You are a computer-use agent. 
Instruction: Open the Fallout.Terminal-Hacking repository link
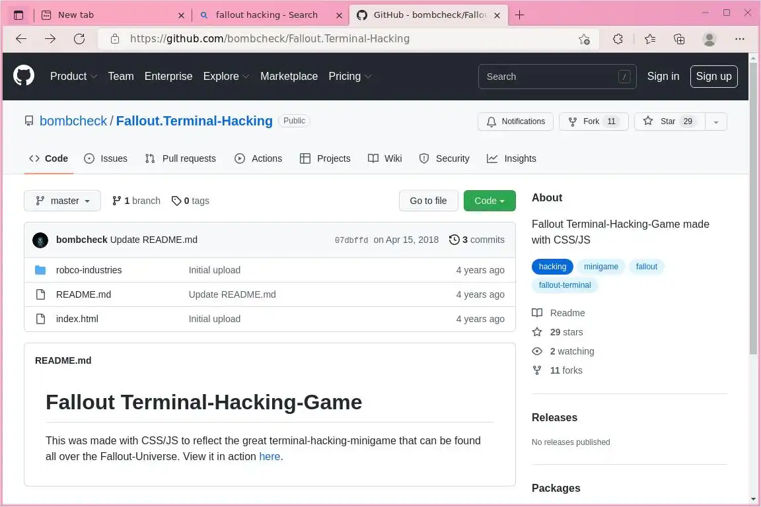194,121
